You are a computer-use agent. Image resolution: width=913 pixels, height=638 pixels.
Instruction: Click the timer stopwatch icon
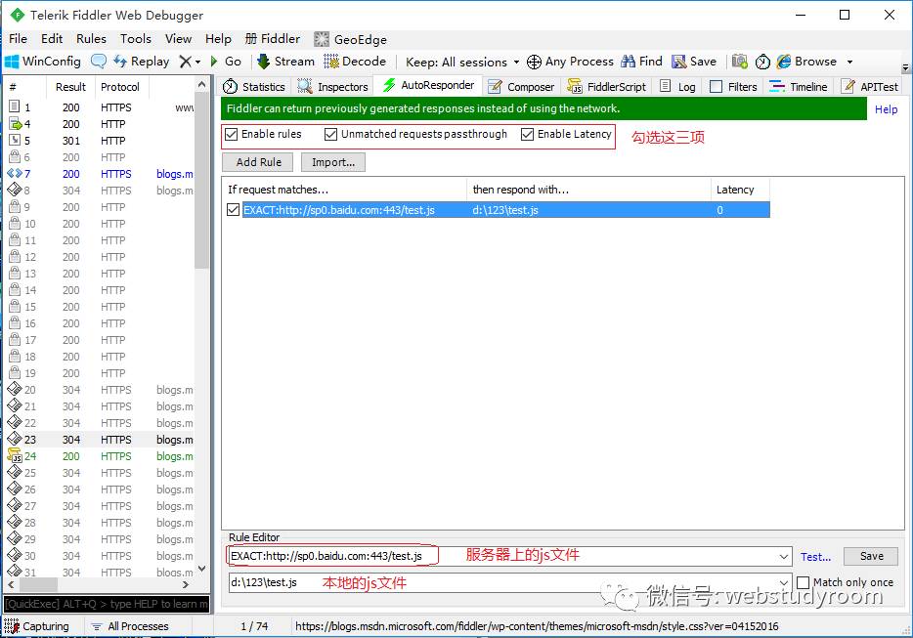(x=762, y=62)
